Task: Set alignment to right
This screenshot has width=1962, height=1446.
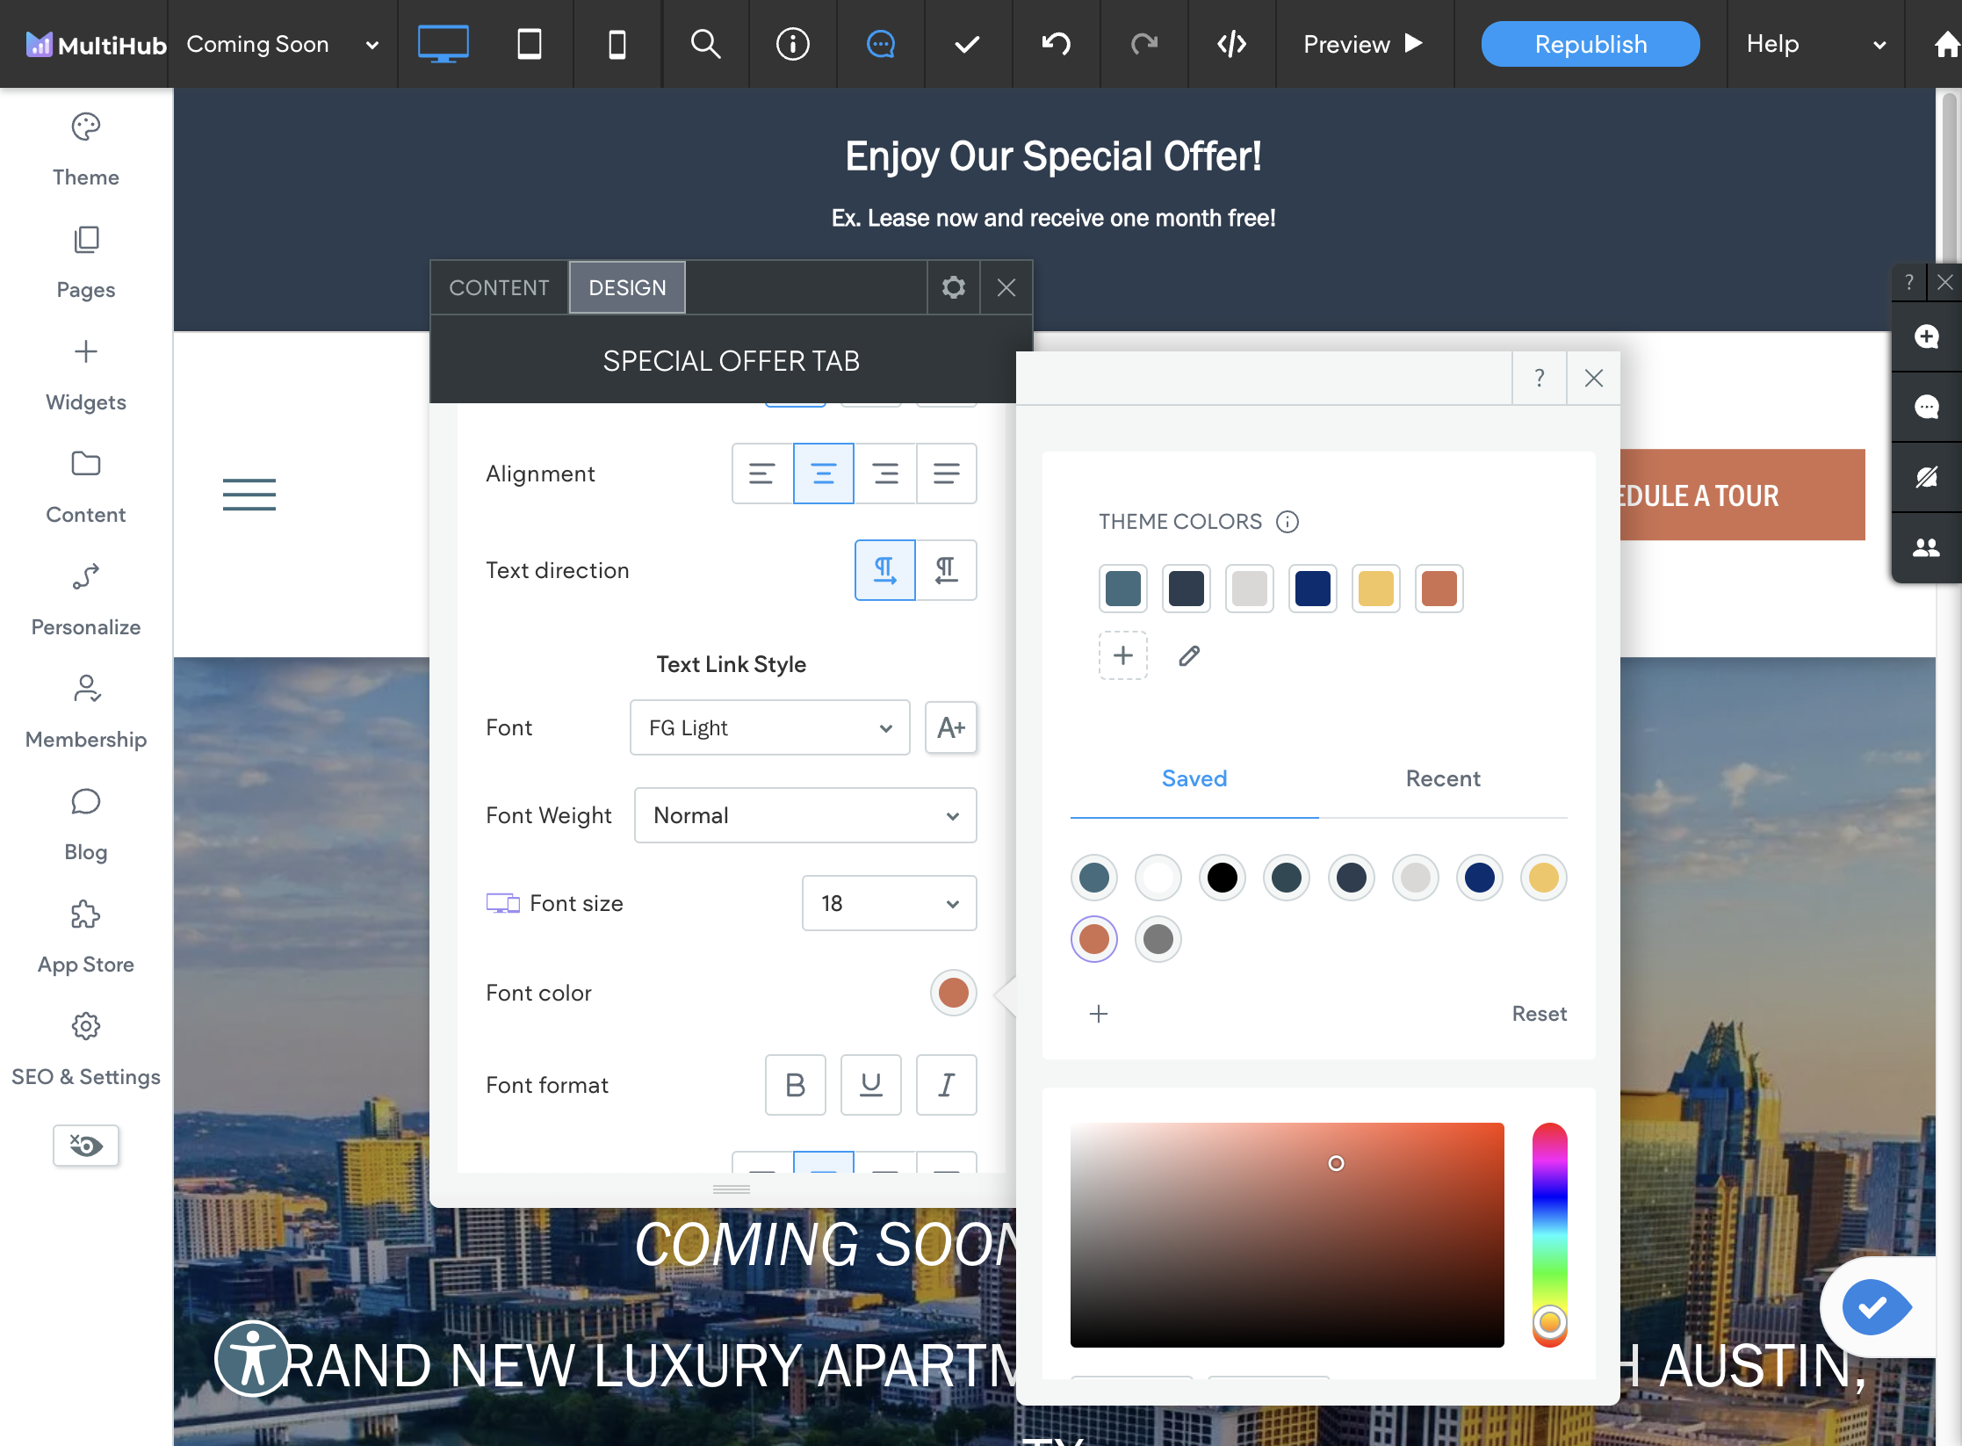Action: tap(885, 474)
